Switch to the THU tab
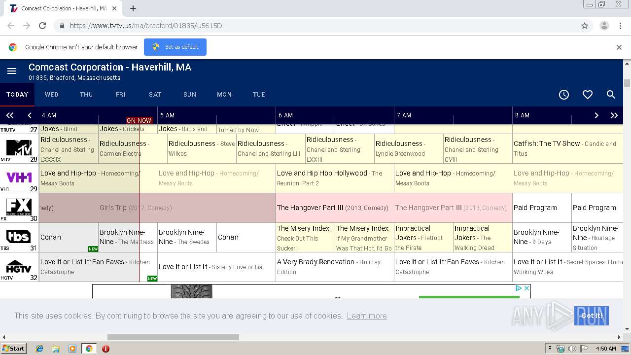Screen dimensions: 631x355 pos(86,95)
